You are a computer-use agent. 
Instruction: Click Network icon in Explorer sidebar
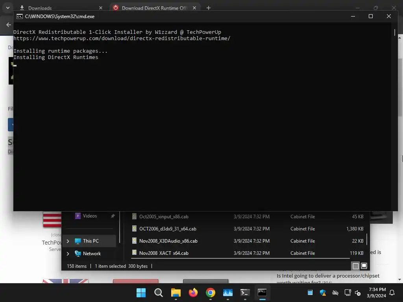pos(78,254)
